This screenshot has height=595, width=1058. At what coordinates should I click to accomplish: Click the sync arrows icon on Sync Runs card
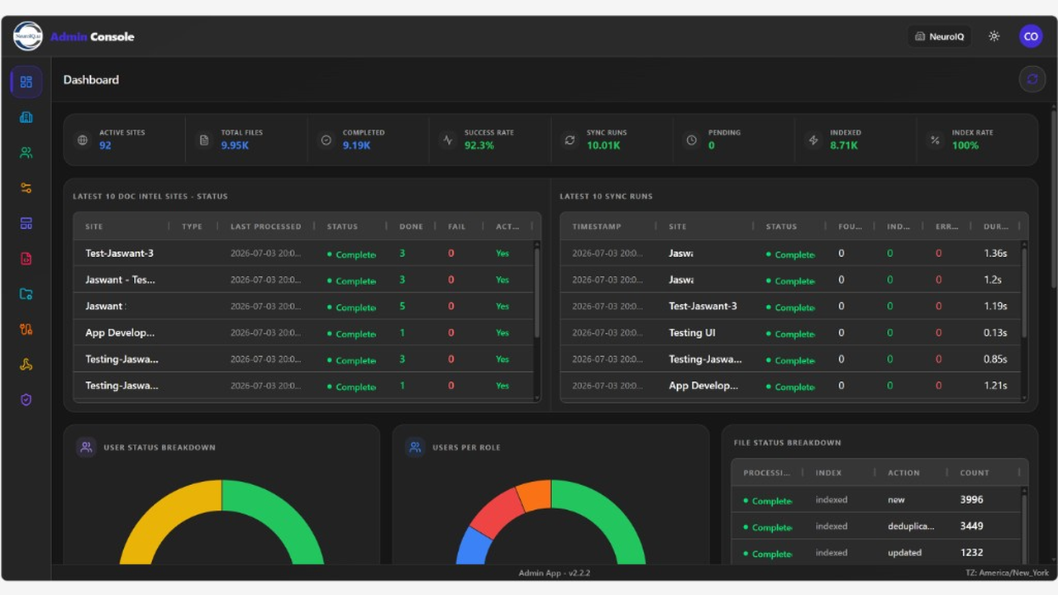[570, 140]
